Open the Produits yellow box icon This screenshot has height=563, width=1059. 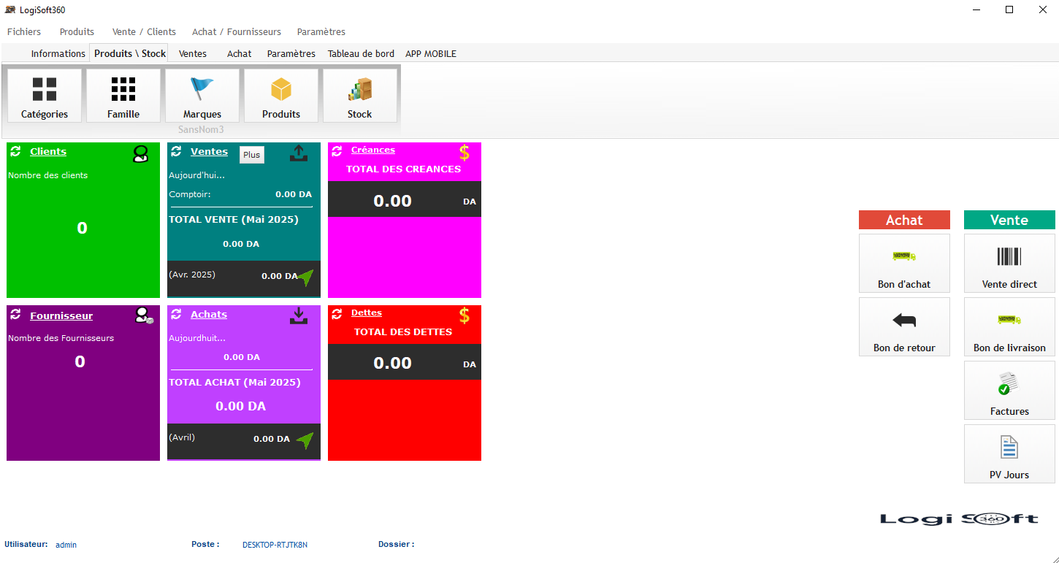(281, 90)
